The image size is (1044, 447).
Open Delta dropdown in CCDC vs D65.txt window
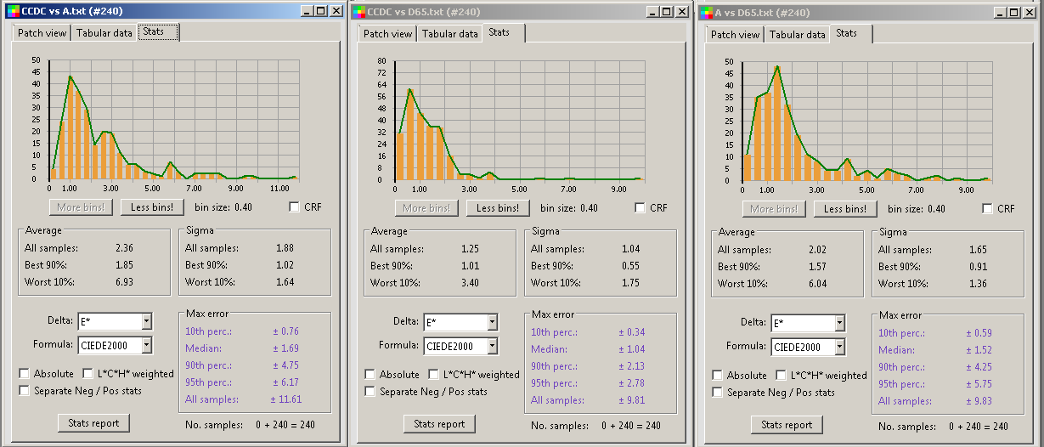492,322
